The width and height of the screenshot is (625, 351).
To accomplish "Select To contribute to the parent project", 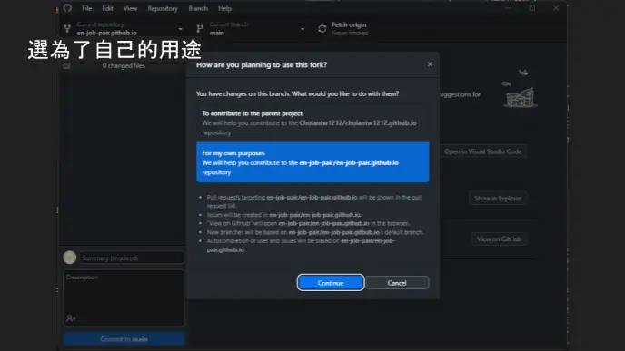I will (x=312, y=123).
